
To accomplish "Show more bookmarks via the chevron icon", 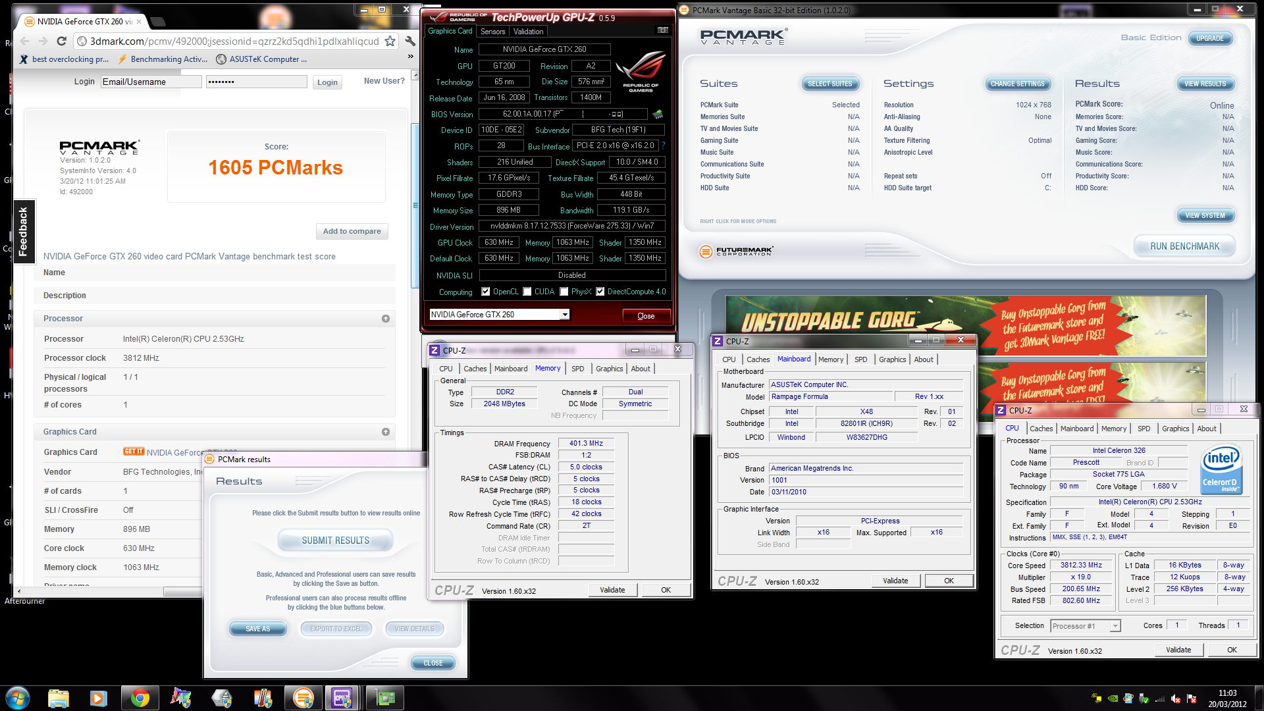I will tap(411, 57).
